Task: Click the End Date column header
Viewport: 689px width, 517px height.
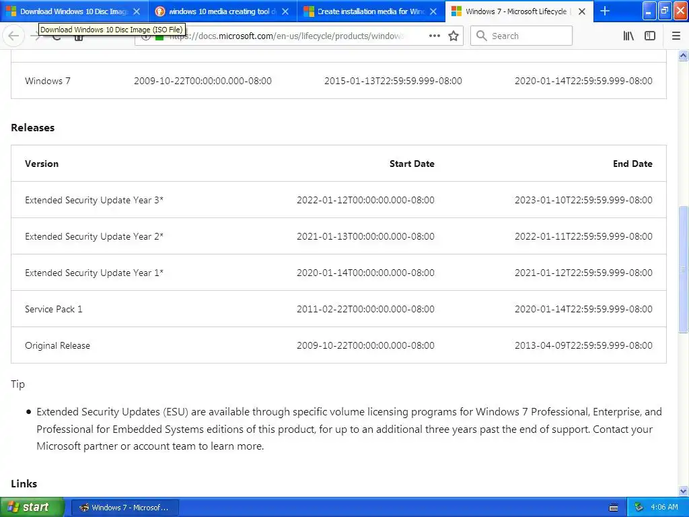Action: coord(632,164)
